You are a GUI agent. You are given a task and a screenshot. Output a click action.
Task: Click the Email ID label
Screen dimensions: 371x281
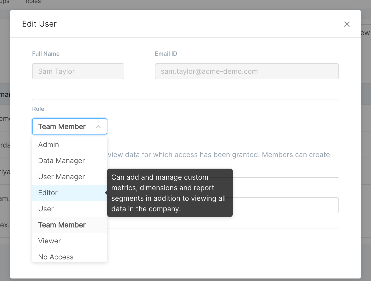click(x=166, y=54)
